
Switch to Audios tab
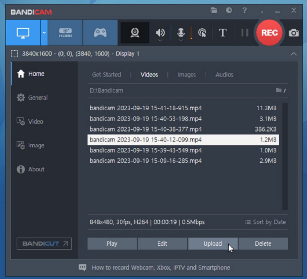(x=224, y=75)
